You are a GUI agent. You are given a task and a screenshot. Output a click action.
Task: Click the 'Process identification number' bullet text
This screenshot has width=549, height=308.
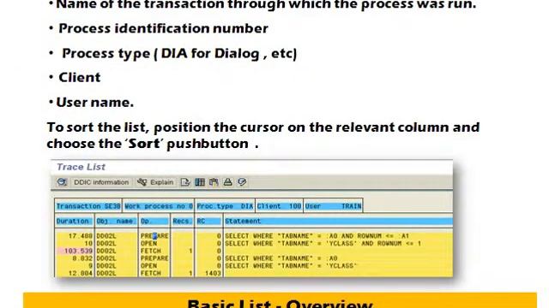[163, 28]
